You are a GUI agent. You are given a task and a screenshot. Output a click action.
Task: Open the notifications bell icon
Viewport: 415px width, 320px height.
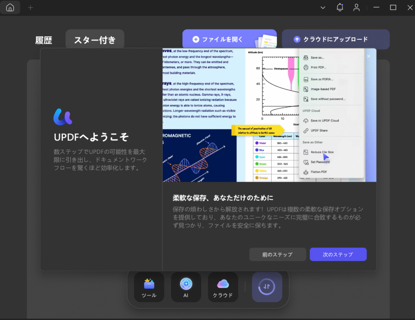point(340,7)
